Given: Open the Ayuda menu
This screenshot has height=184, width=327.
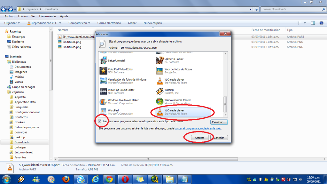Looking at the screenshot, I should [64, 16].
